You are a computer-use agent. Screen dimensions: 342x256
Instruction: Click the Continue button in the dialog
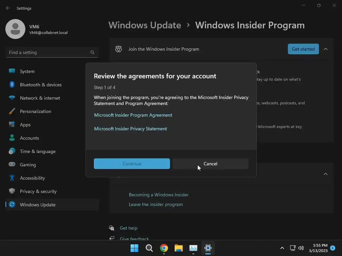(132, 164)
